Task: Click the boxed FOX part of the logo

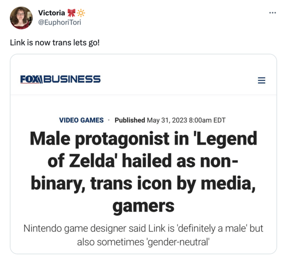Action: pos(31,79)
